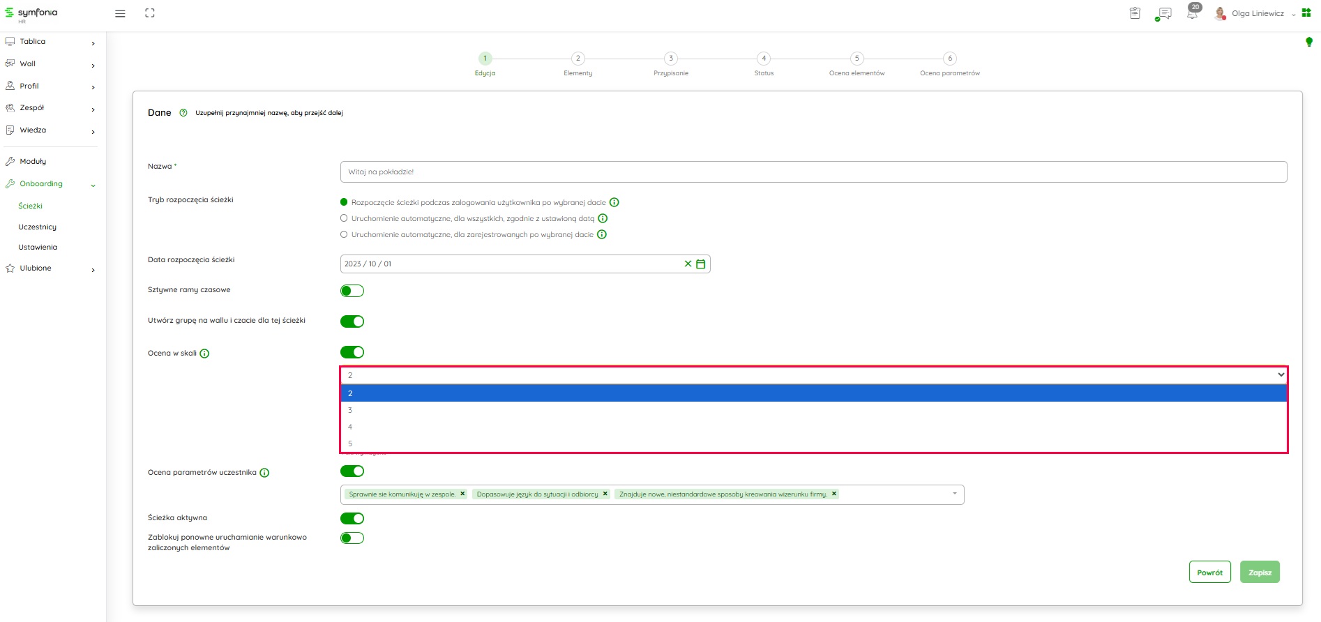Open the clipboard tasks icon
This screenshot has width=1321, height=622.
(x=1135, y=13)
